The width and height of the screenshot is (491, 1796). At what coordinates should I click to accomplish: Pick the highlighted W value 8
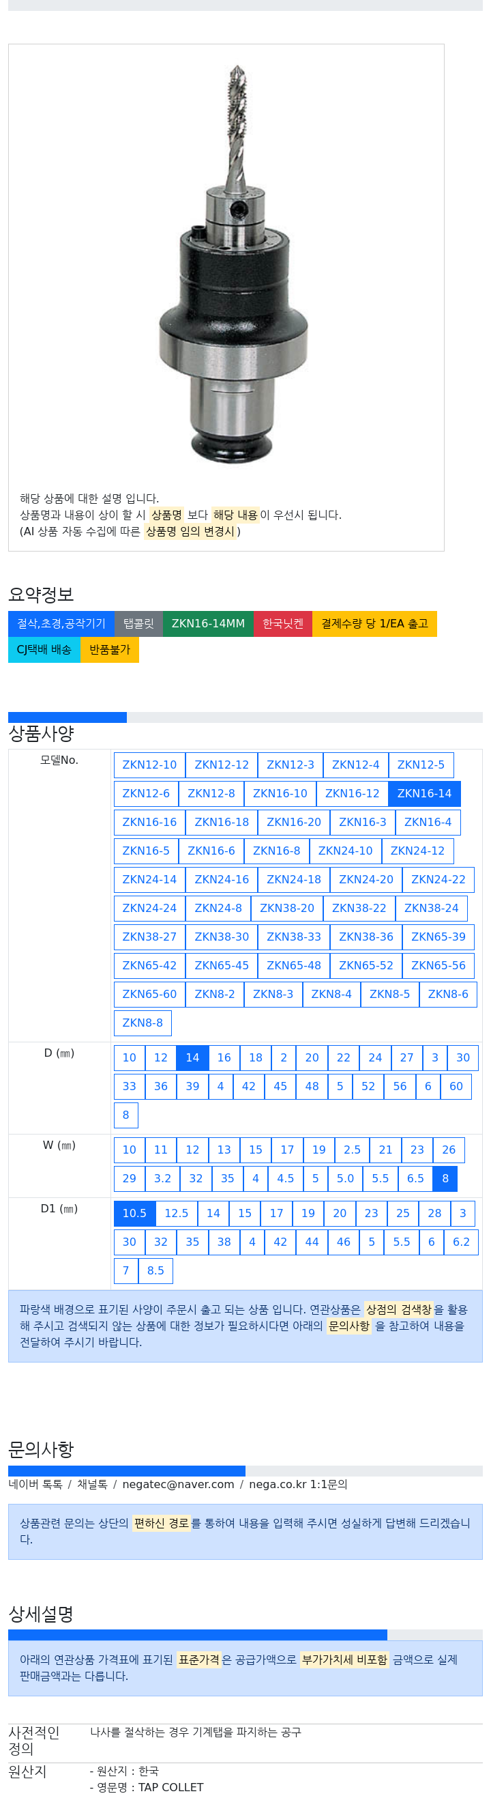point(445,1178)
